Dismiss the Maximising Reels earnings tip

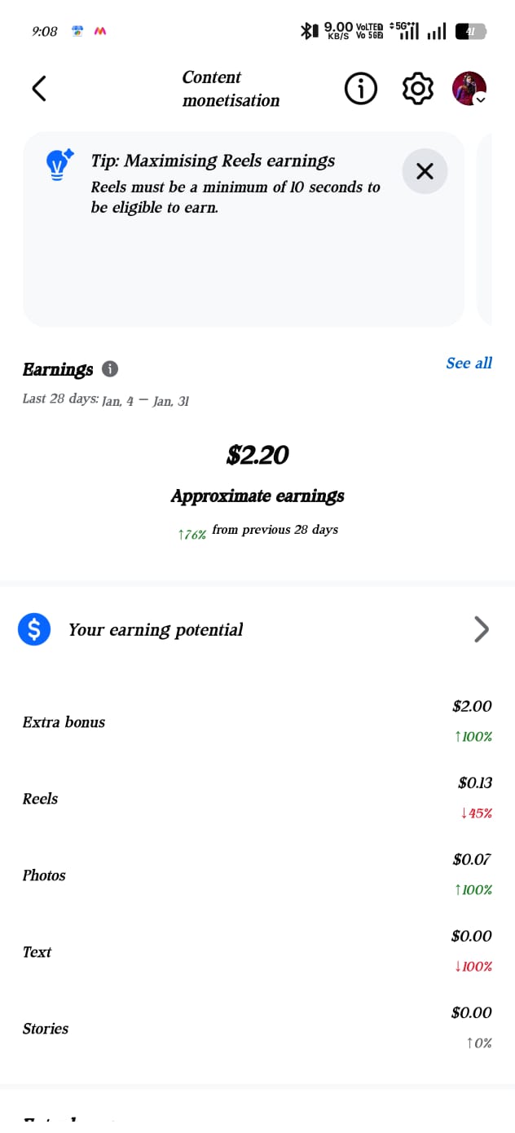(x=425, y=171)
